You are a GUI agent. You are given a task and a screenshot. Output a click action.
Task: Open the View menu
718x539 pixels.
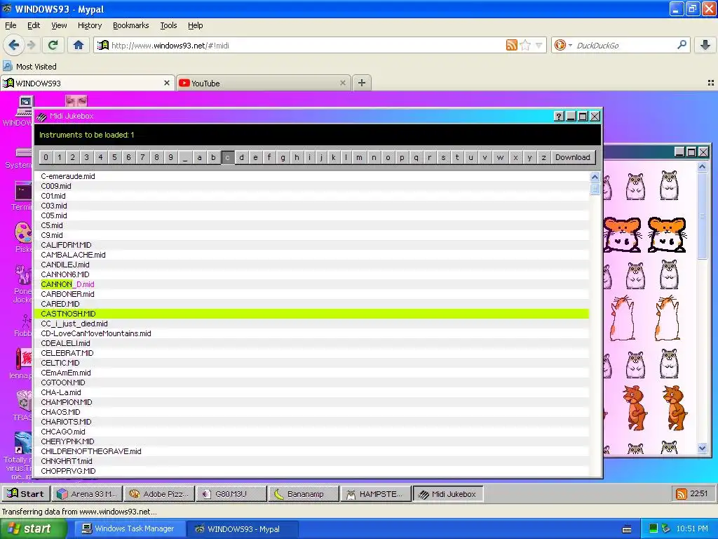click(59, 25)
